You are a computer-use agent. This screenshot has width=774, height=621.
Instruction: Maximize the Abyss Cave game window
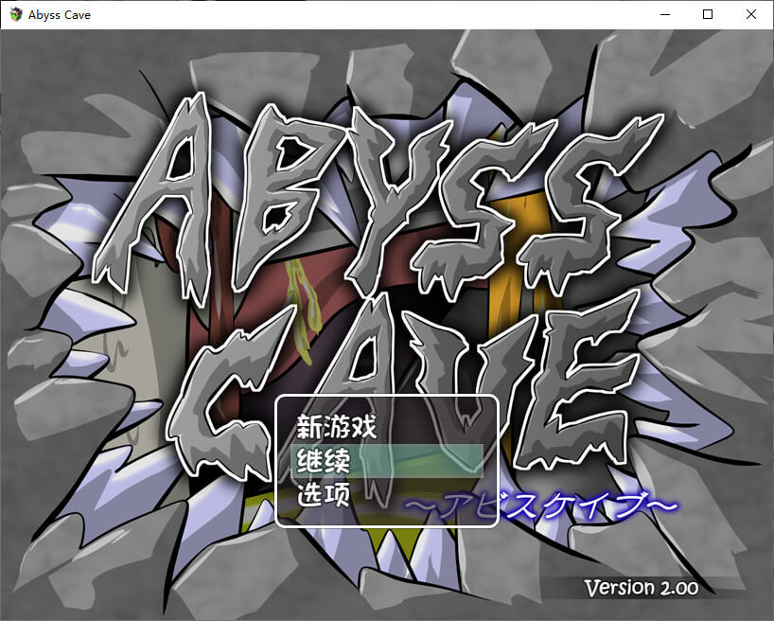pyautogui.click(x=708, y=15)
